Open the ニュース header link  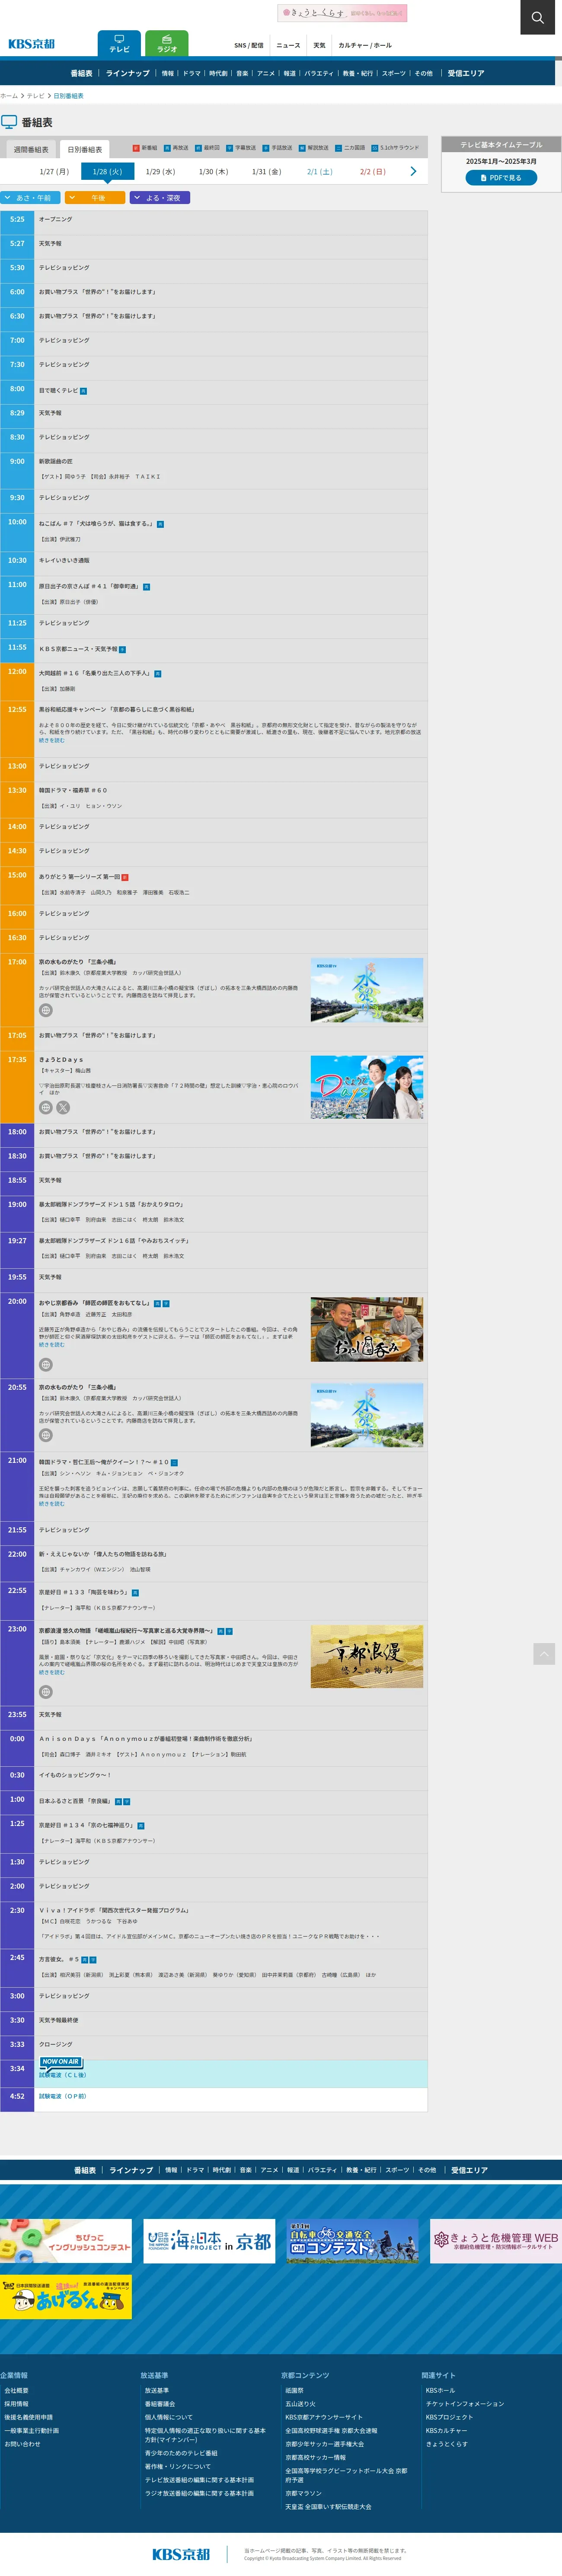(288, 45)
